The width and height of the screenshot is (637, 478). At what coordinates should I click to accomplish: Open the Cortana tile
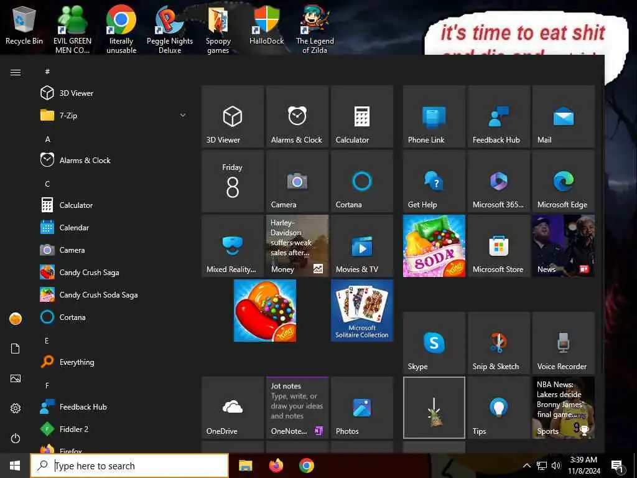tap(362, 181)
